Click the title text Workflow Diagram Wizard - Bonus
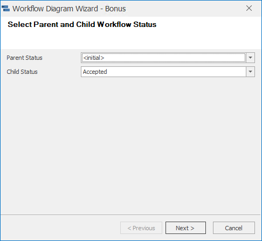This screenshot has width=262, height=241. pyautogui.click(x=69, y=9)
